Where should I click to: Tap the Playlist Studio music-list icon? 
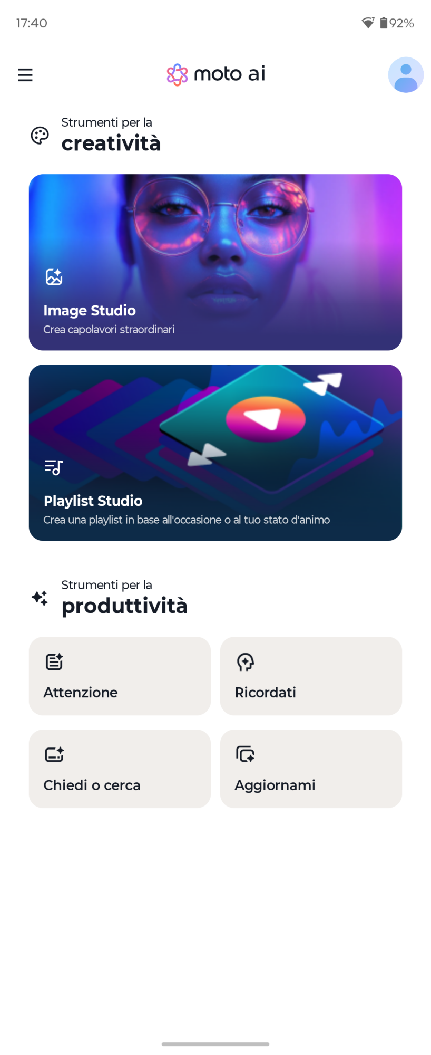point(54,467)
